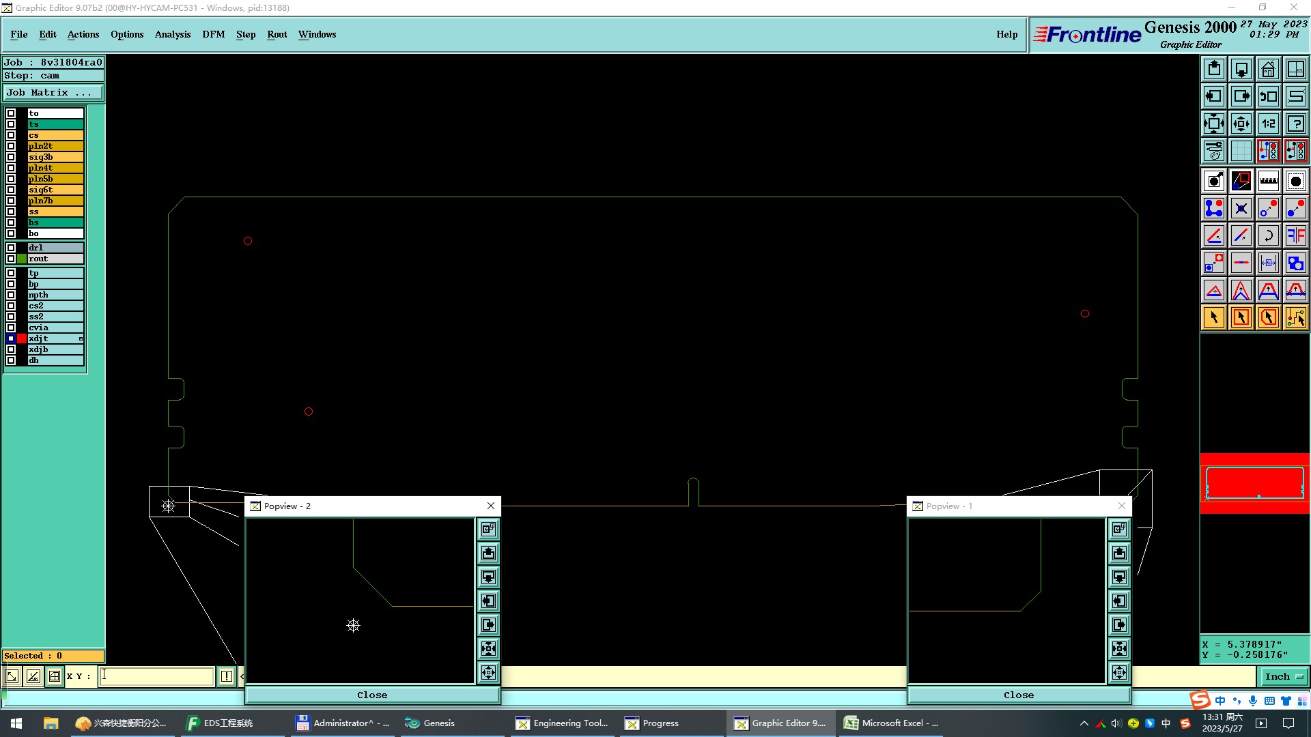Click the blue X delete feature icon
1311x737 pixels.
click(x=1241, y=208)
